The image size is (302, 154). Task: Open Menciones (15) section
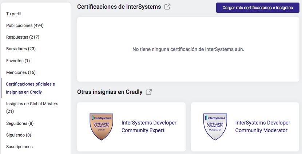[21, 72]
